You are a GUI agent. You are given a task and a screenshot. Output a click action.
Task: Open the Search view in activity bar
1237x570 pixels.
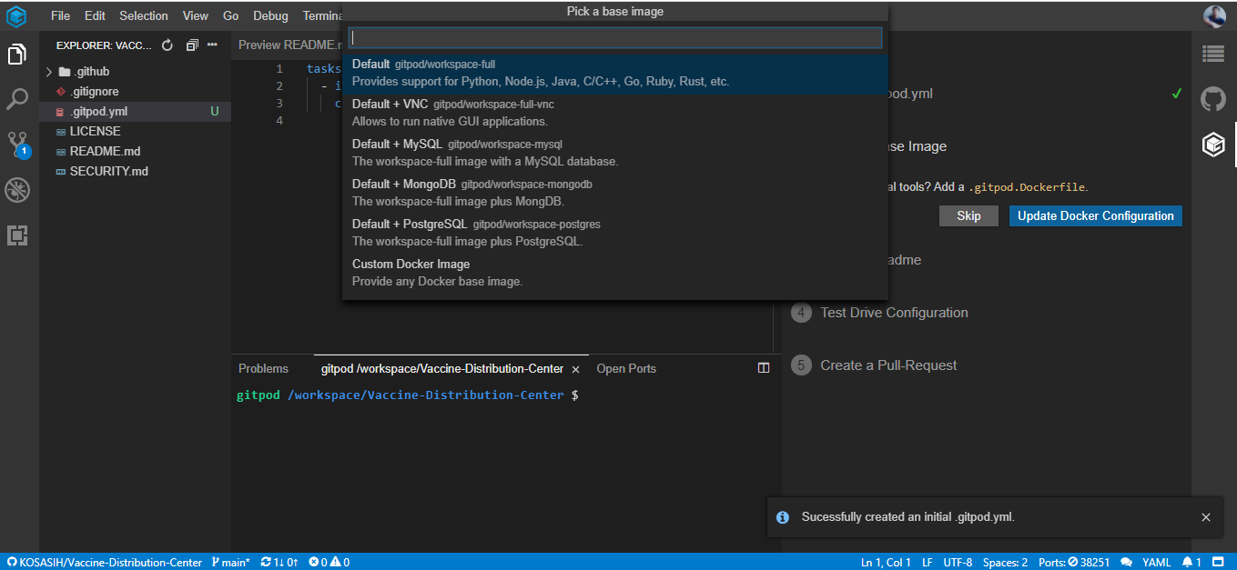[17, 99]
